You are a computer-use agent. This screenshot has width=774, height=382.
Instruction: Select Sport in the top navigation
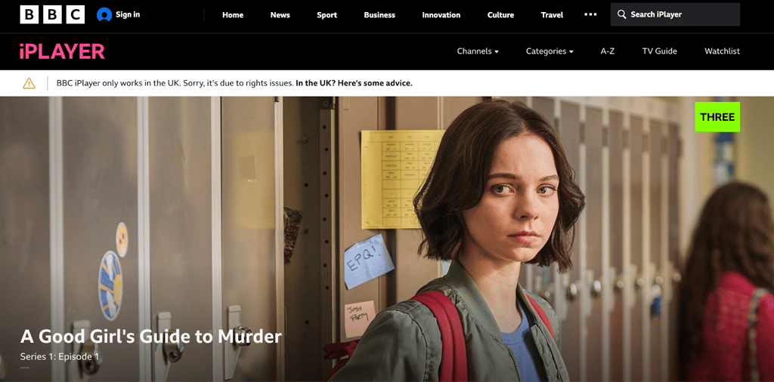(327, 15)
